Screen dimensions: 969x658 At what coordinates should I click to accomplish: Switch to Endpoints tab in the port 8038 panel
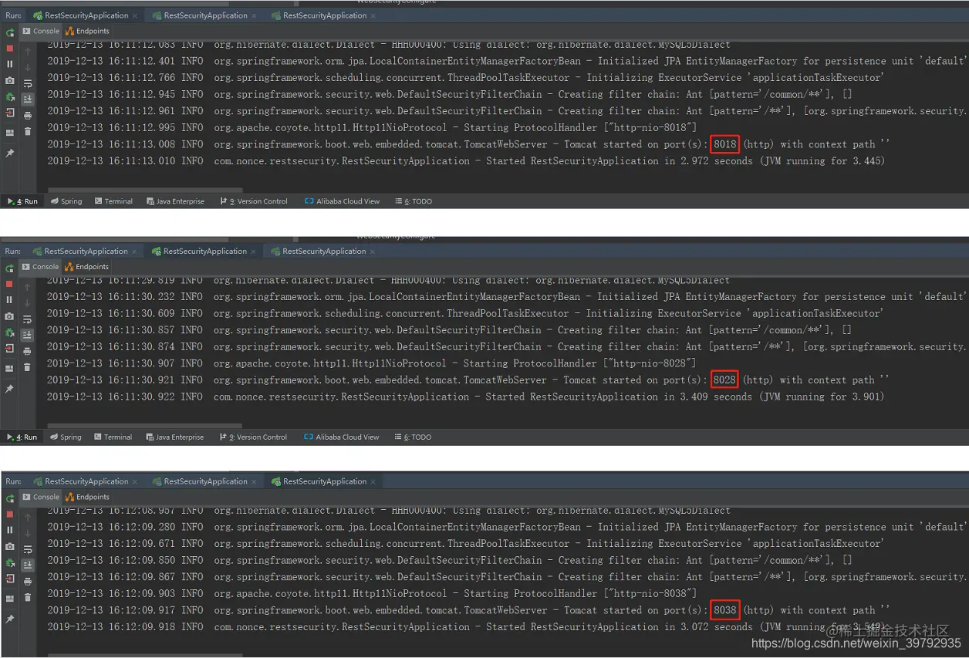coord(87,497)
